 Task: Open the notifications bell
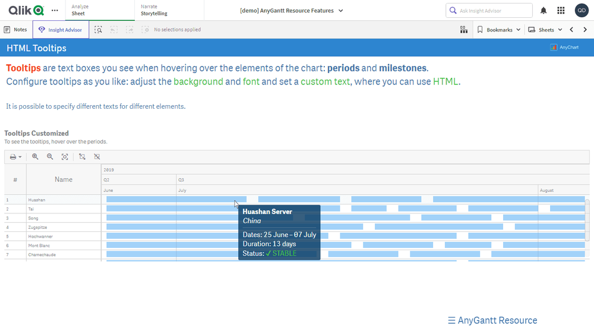(544, 11)
